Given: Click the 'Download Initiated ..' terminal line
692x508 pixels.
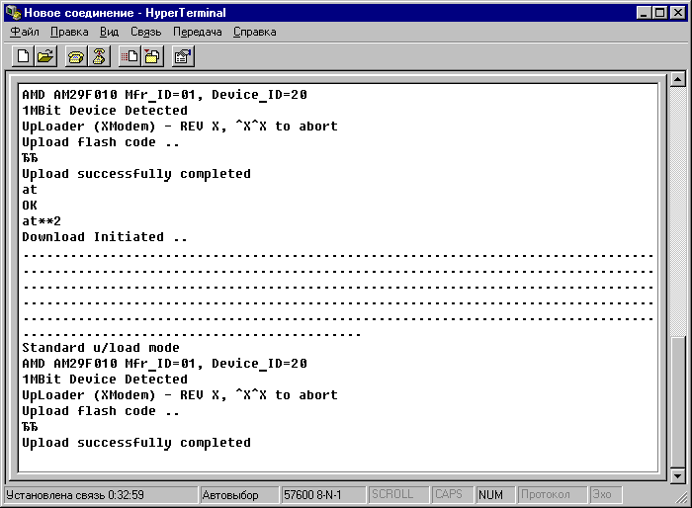Looking at the screenshot, I should coord(105,237).
